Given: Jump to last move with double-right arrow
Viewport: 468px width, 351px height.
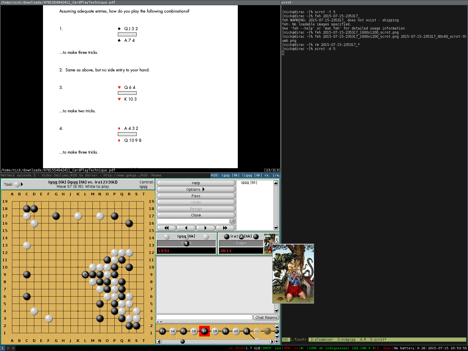Looking at the screenshot, I should click(225, 228).
